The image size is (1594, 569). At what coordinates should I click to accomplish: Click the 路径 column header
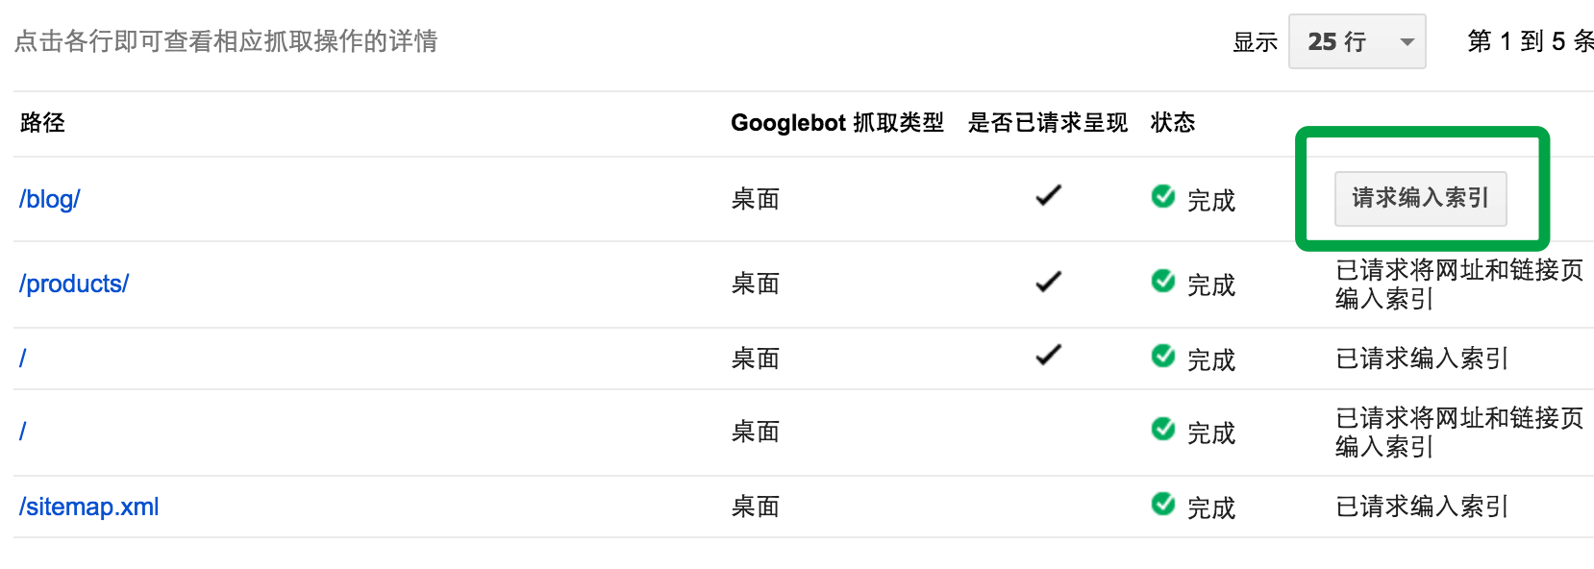coord(42,122)
